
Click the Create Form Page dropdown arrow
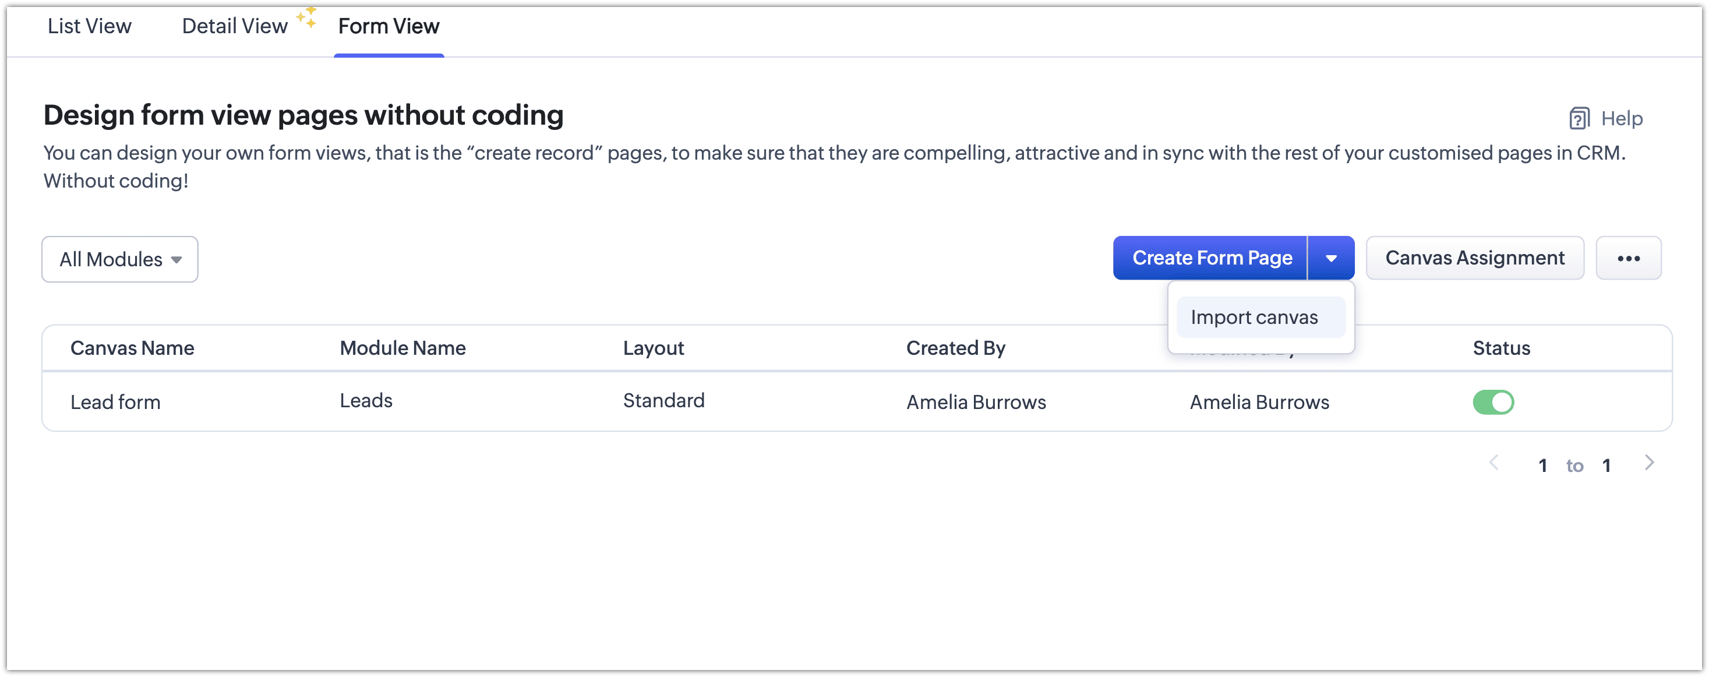[x=1331, y=258]
